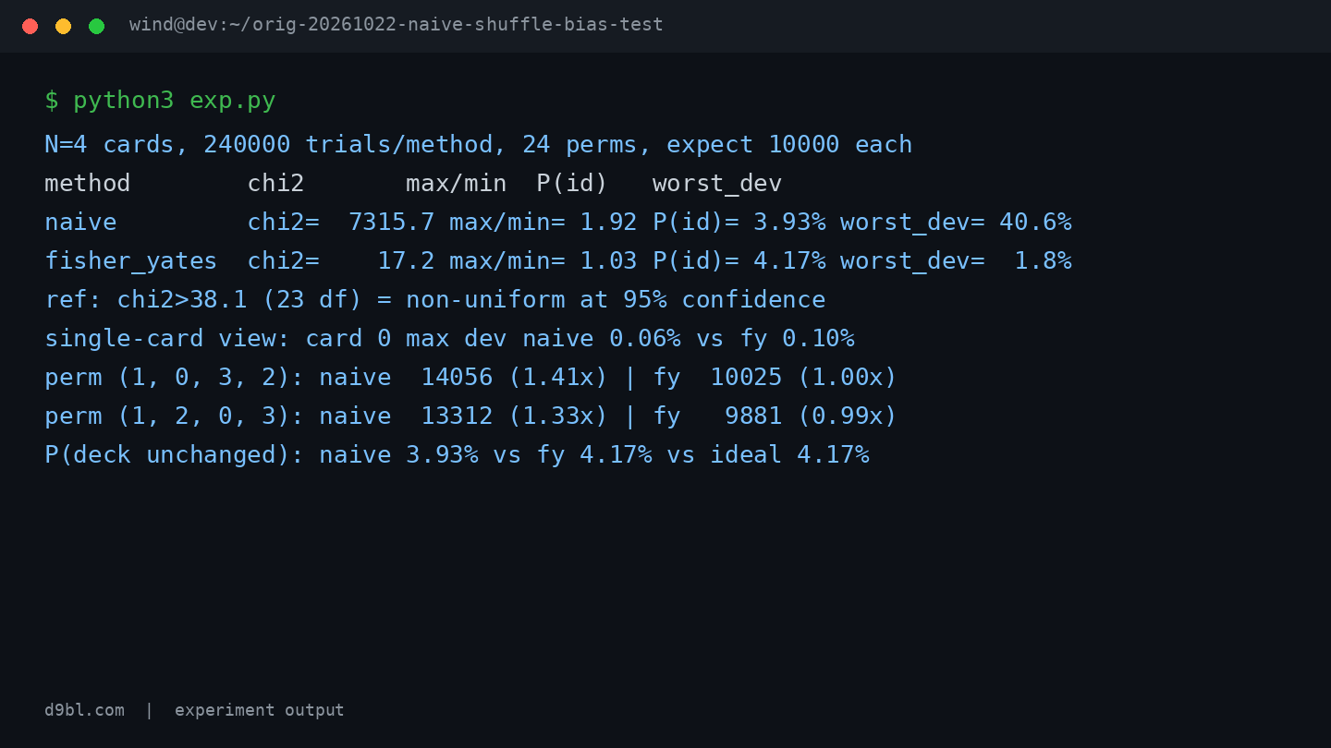Click the 'P(deck unchanged):' label

[175, 455]
